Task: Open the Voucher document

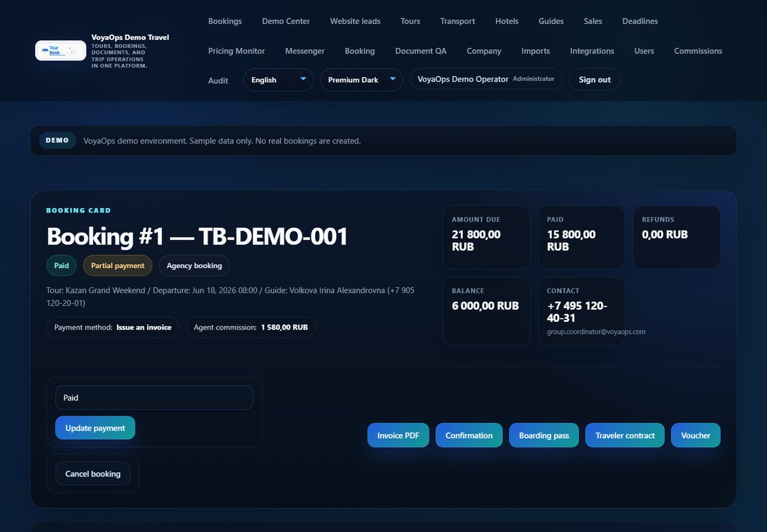Action: (x=695, y=436)
